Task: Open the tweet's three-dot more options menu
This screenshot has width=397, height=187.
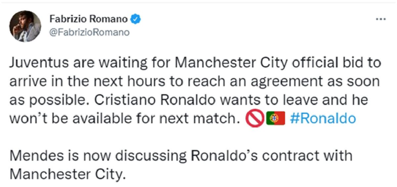Action: [381, 19]
